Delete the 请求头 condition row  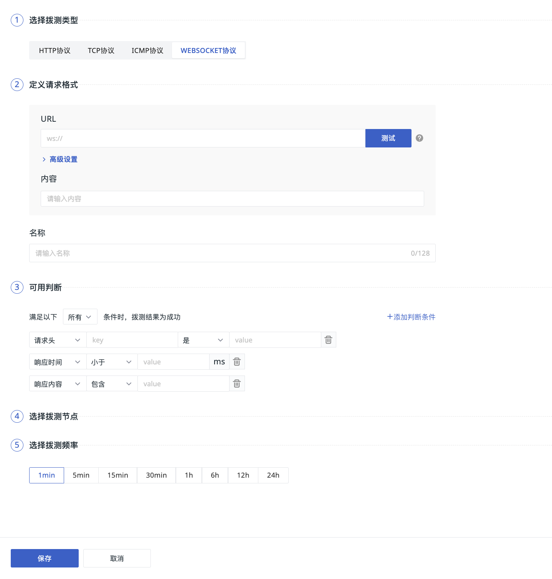(x=328, y=340)
